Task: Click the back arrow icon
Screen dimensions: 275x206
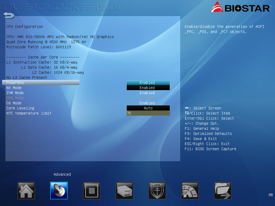Action: (9, 15)
